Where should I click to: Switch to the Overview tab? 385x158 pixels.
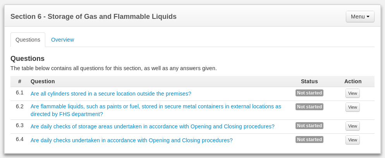coord(62,40)
